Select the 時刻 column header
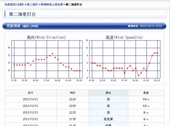The height and width of the screenshot is (126, 170). coord(72,93)
